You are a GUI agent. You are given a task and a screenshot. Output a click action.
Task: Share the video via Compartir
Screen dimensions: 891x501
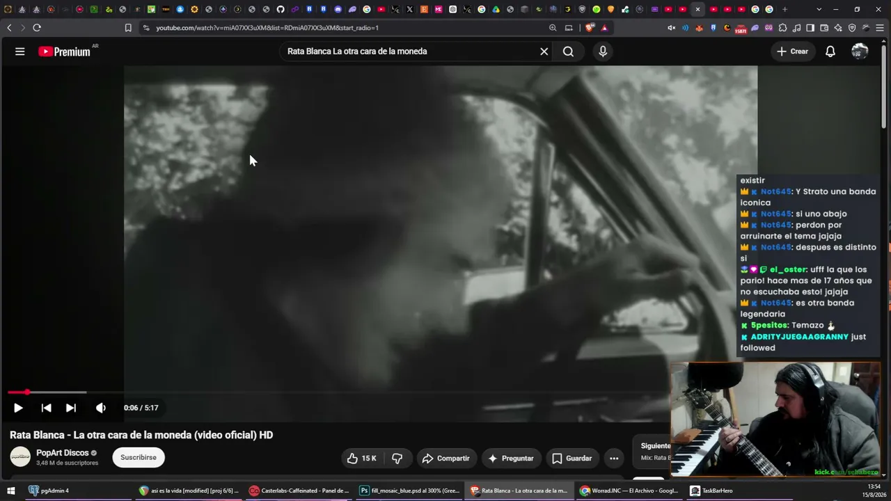[x=446, y=459]
